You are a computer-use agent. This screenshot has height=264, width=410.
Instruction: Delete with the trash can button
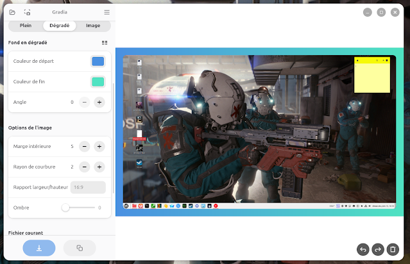(393, 250)
